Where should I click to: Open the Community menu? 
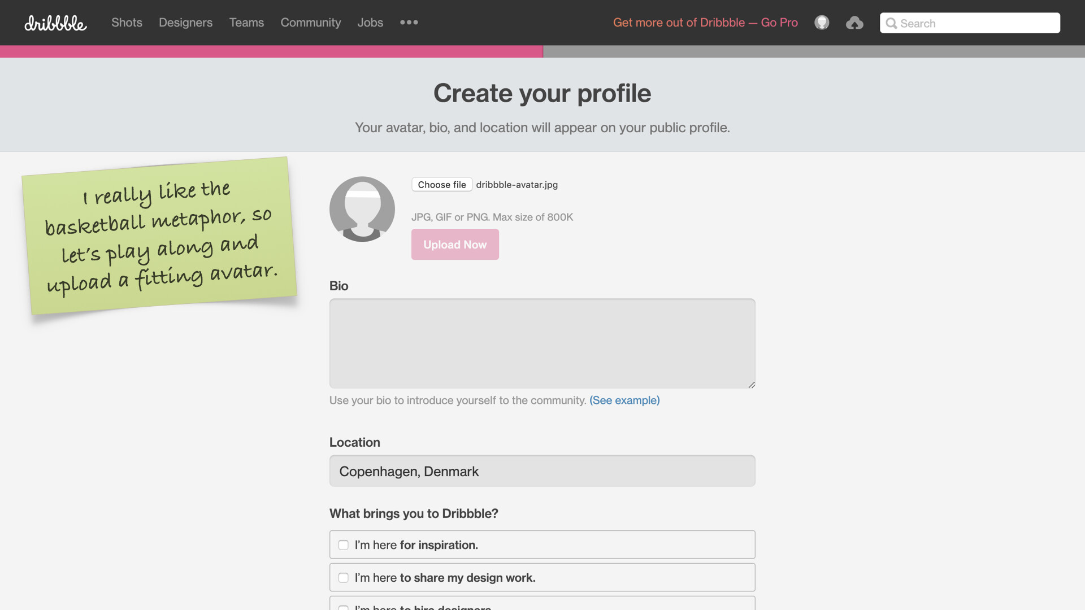[x=311, y=23]
